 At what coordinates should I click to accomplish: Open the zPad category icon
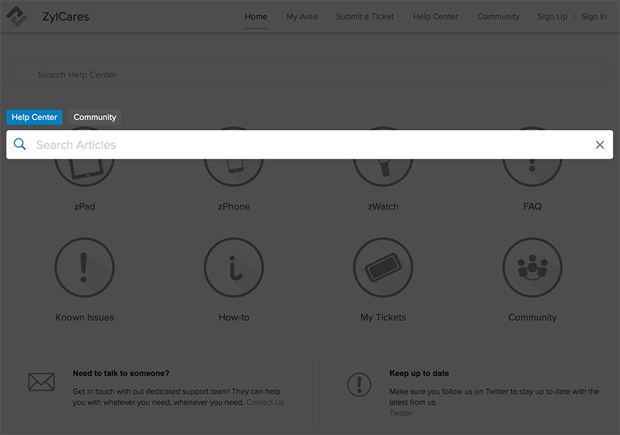(85, 172)
